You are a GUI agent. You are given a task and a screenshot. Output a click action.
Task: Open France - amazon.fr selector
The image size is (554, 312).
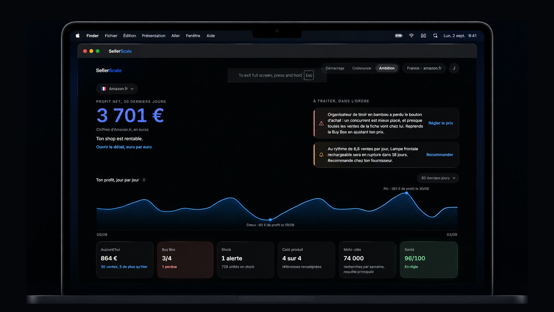424,68
